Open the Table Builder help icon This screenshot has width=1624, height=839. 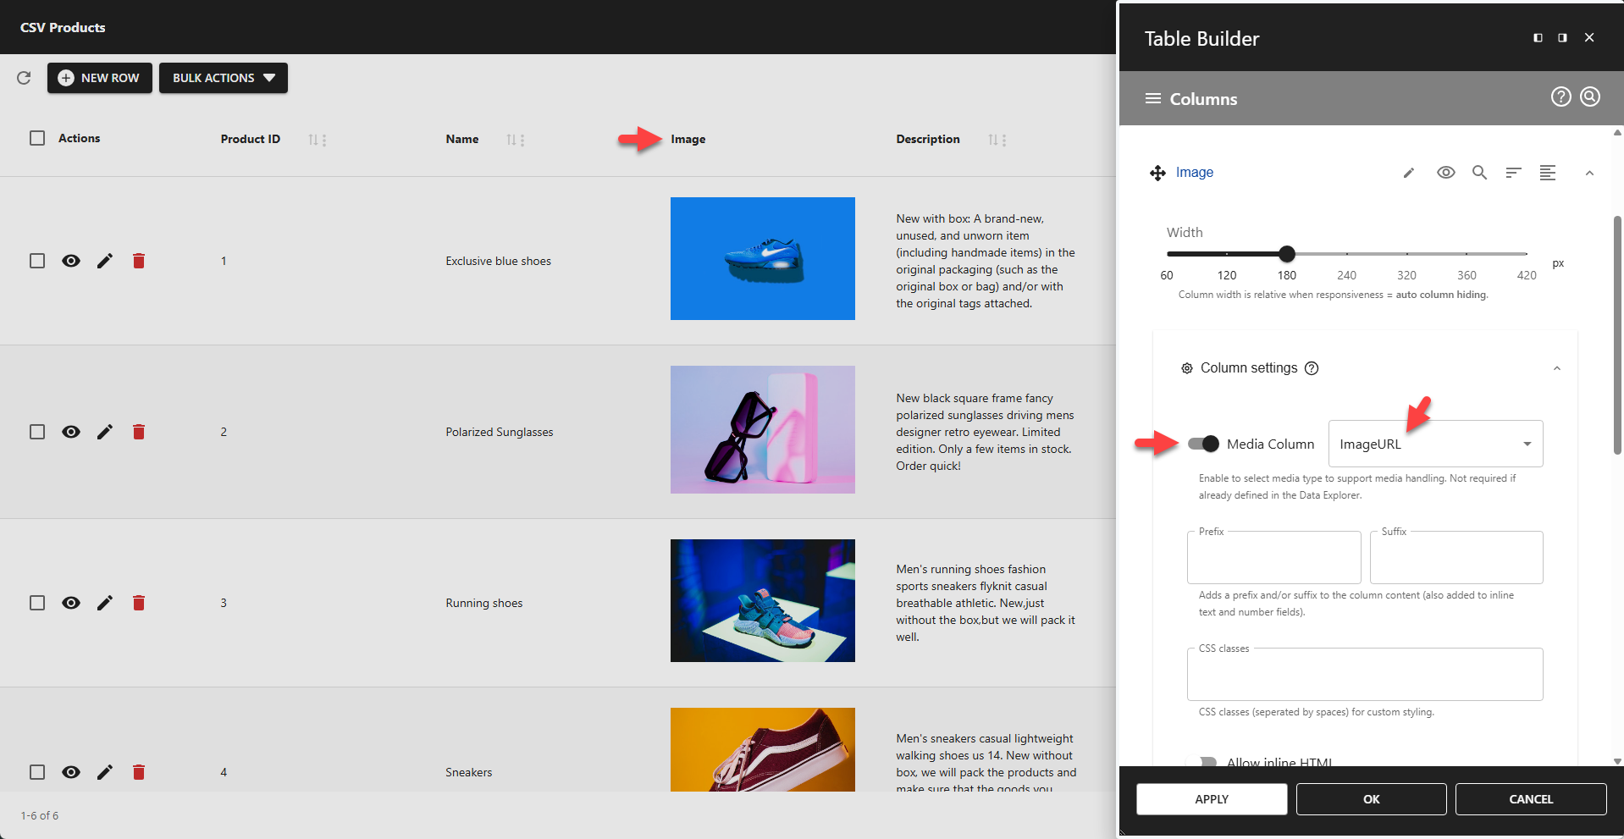1560,97
